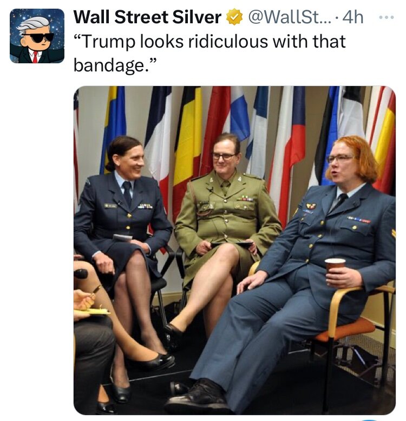Click the orange chair seat cushion in photo
The image size is (406, 421).
click(x=349, y=330)
